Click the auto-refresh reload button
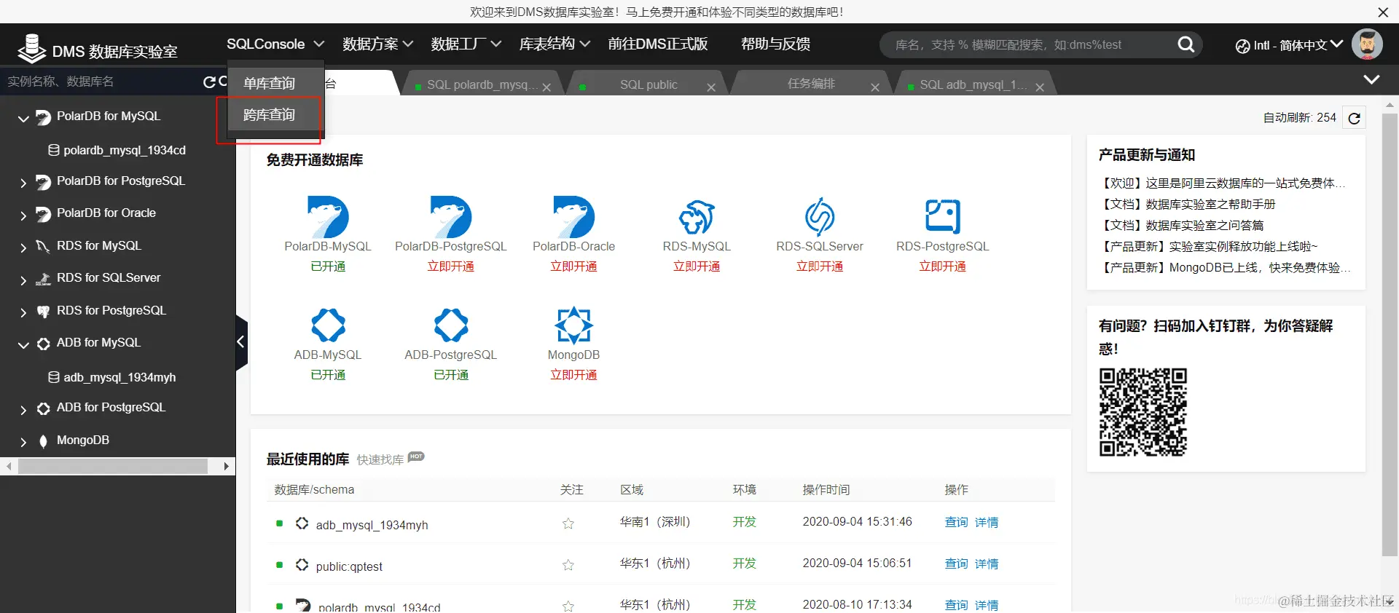 1355,118
